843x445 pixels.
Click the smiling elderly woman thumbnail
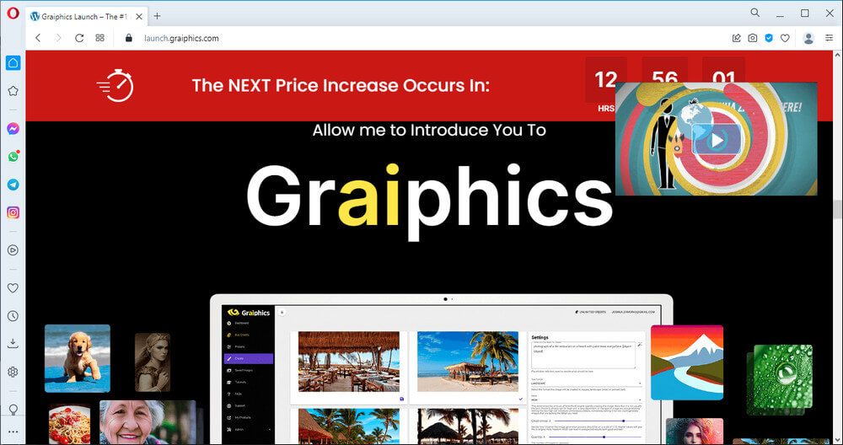click(148, 422)
